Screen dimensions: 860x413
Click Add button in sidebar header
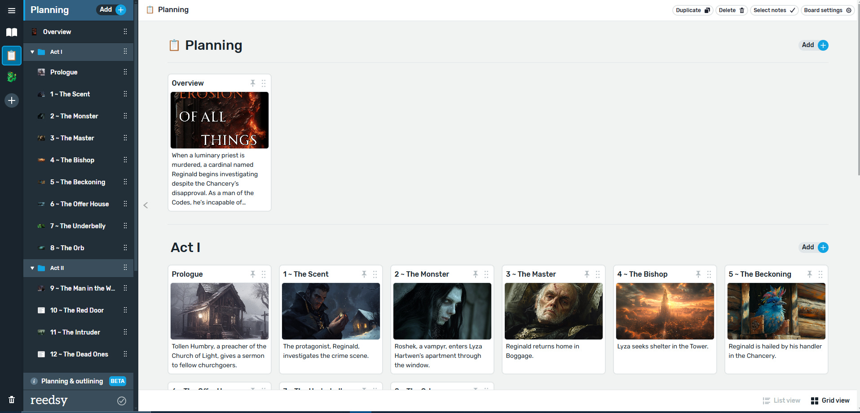(112, 10)
